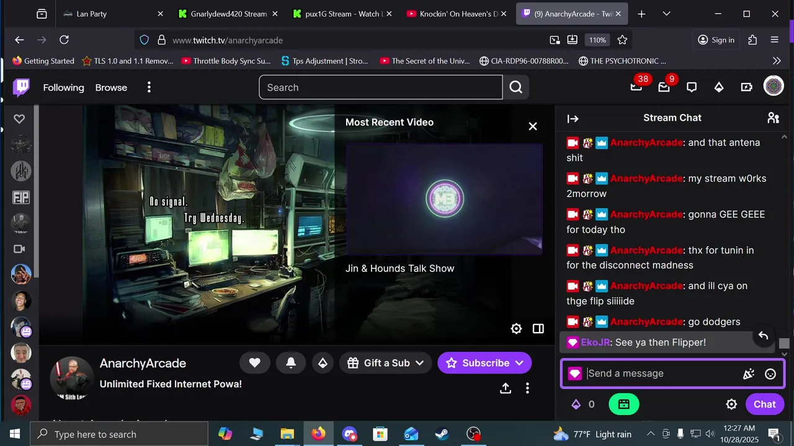794x446 pixels.
Task: Go to Following page
Action: point(63,87)
